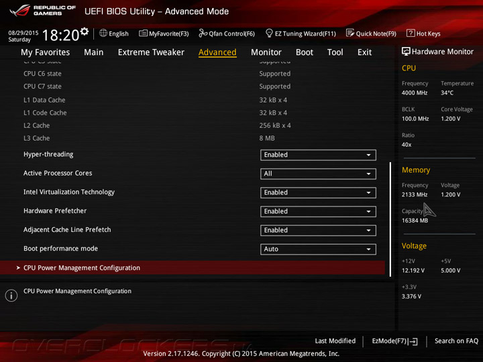Open Qfan Control(F6) label
The height and width of the screenshot is (362, 483).
pyautogui.click(x=232, y=34)
